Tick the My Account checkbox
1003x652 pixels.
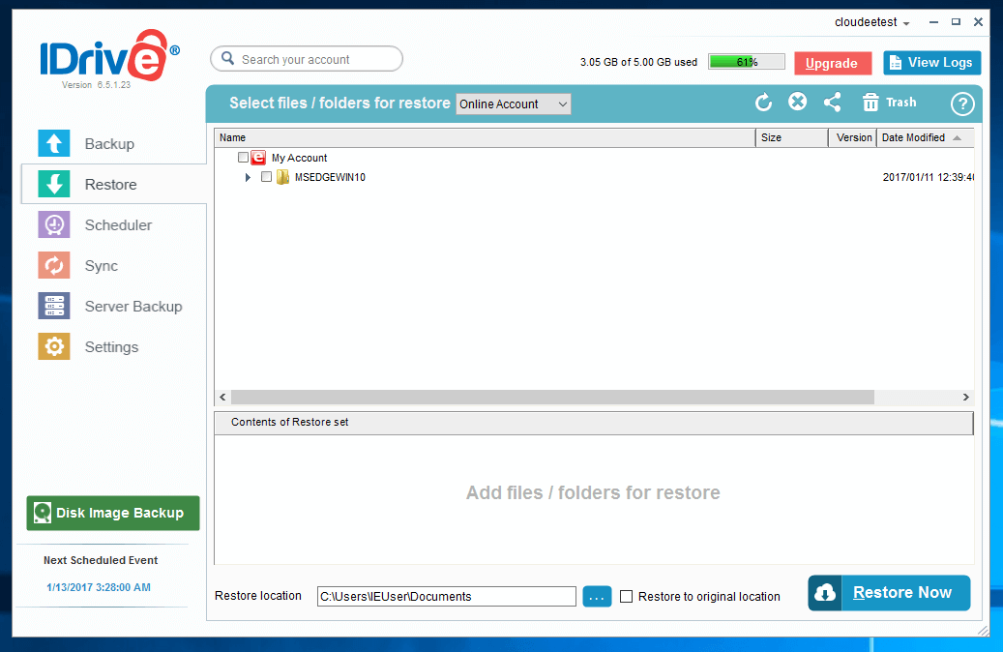point(244,158)
